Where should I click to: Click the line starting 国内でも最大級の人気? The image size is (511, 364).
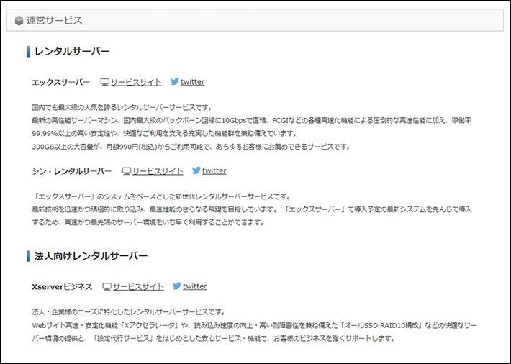(x=122, y=107)
